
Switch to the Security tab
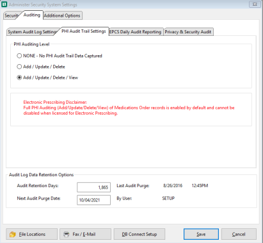(12, 15)
